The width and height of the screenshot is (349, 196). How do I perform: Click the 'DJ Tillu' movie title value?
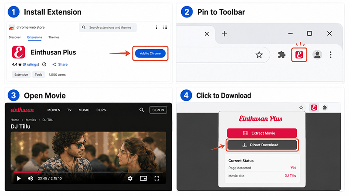point(291,176)
